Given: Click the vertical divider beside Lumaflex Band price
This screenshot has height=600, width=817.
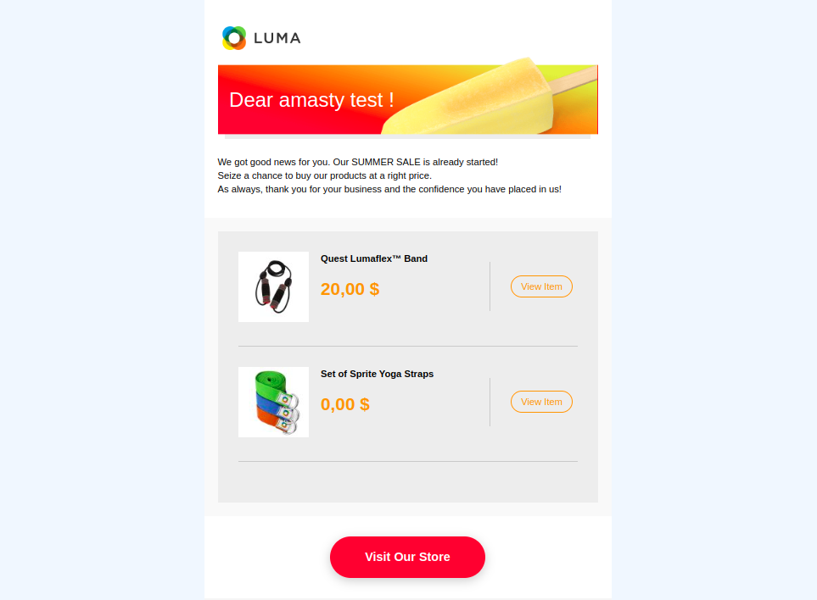Looking at the screenshot, I should [x=490, y=286].
